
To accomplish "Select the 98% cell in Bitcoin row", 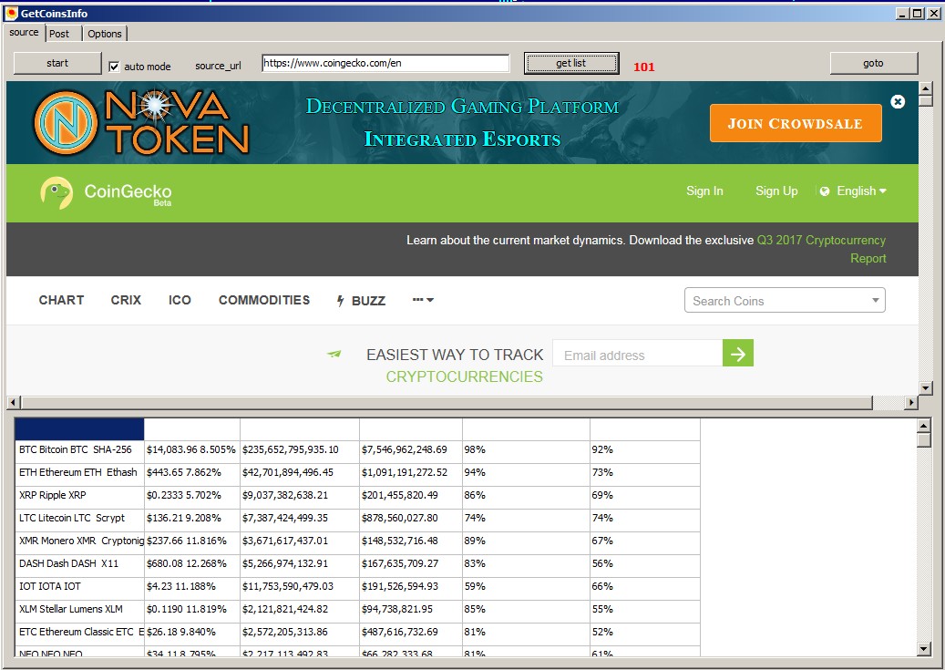I will (526, 450).
